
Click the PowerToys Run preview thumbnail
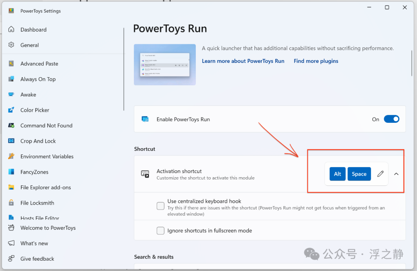click(165, 64)
